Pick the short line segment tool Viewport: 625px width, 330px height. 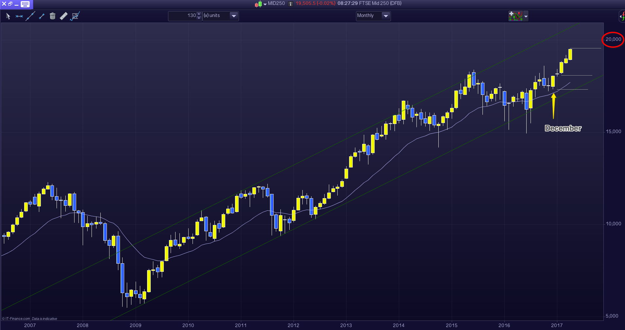pos(42,16)
